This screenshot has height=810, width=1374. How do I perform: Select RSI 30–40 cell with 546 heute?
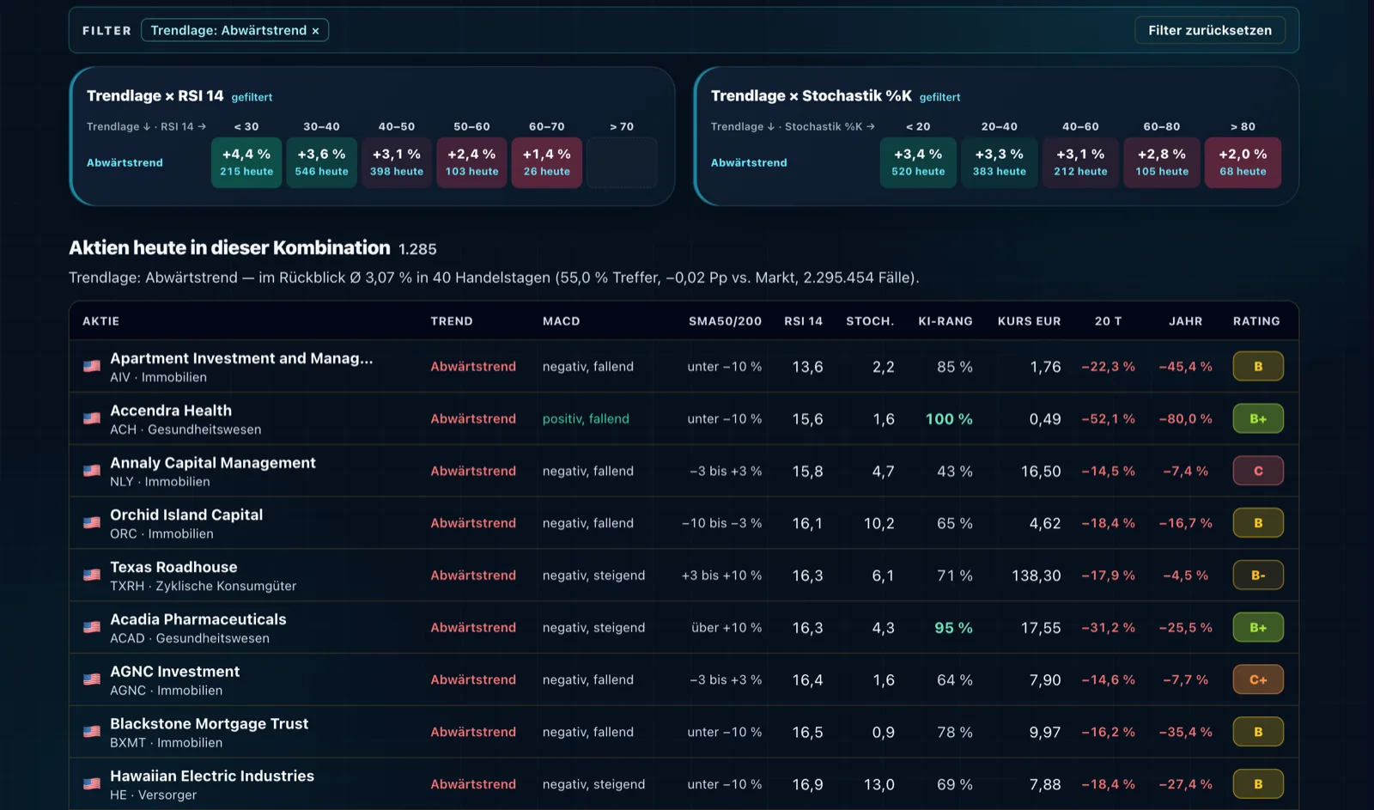[x=322, y=162]
